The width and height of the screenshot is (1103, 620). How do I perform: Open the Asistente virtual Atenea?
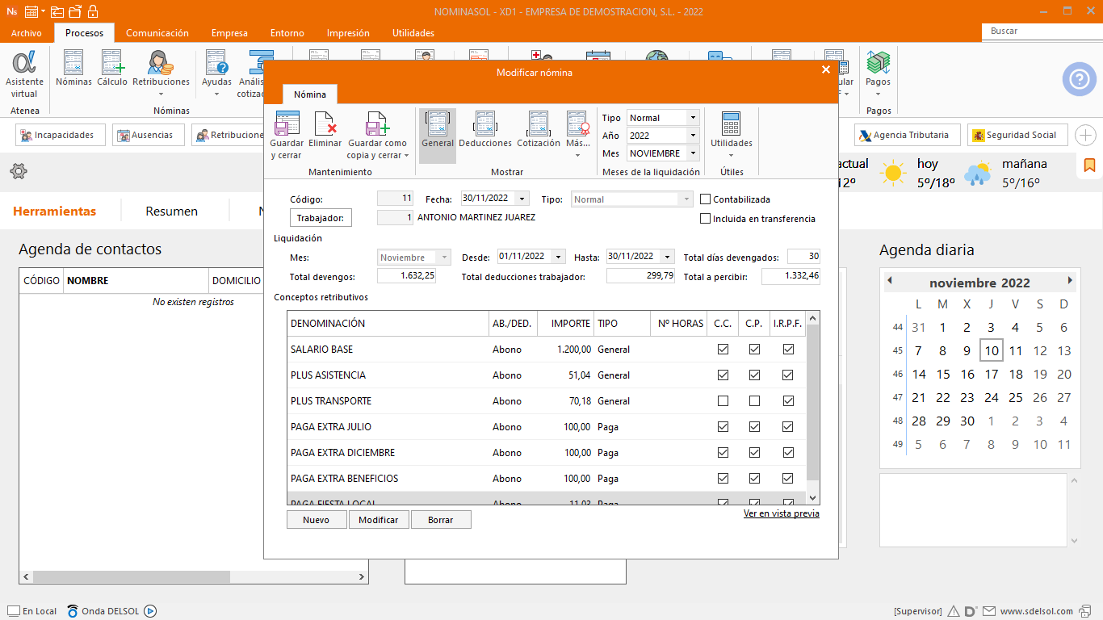24,74
